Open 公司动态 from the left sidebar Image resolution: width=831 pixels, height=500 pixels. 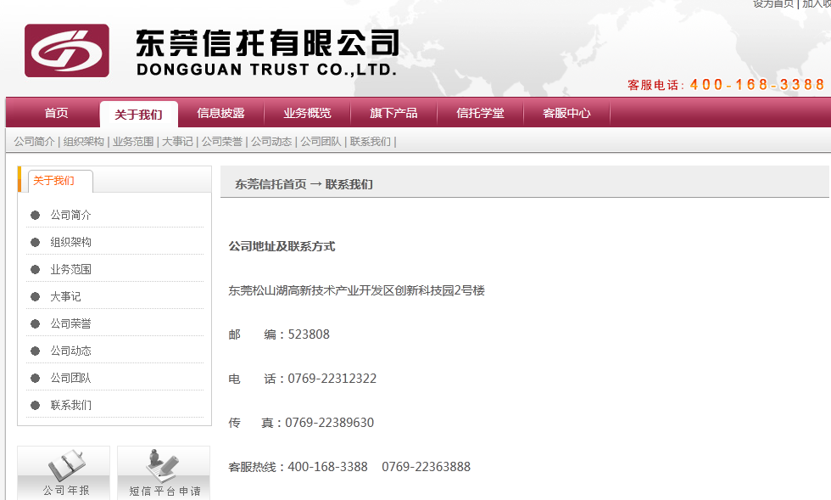70,351
